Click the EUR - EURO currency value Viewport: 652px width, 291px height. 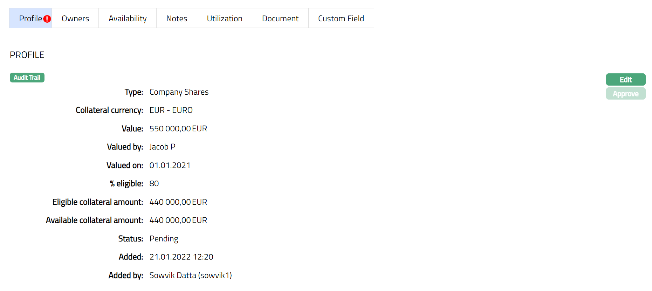(x=171, y=110)
